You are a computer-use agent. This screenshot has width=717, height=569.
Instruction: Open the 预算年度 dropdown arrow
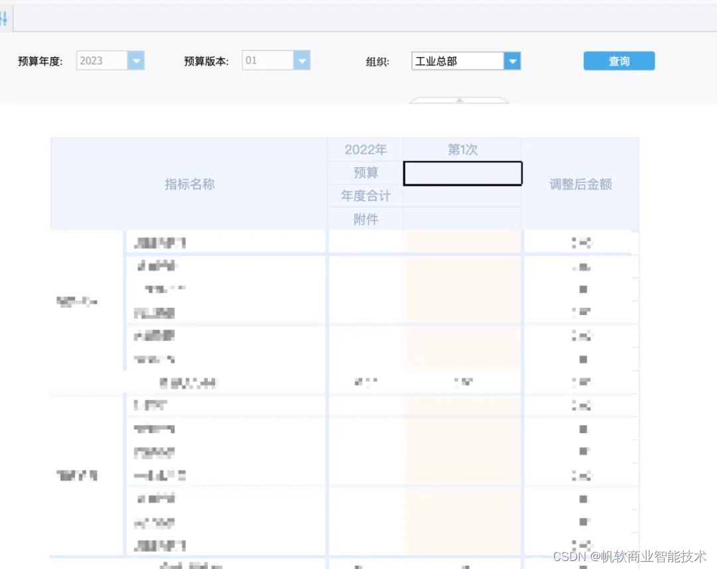(136, 60)
